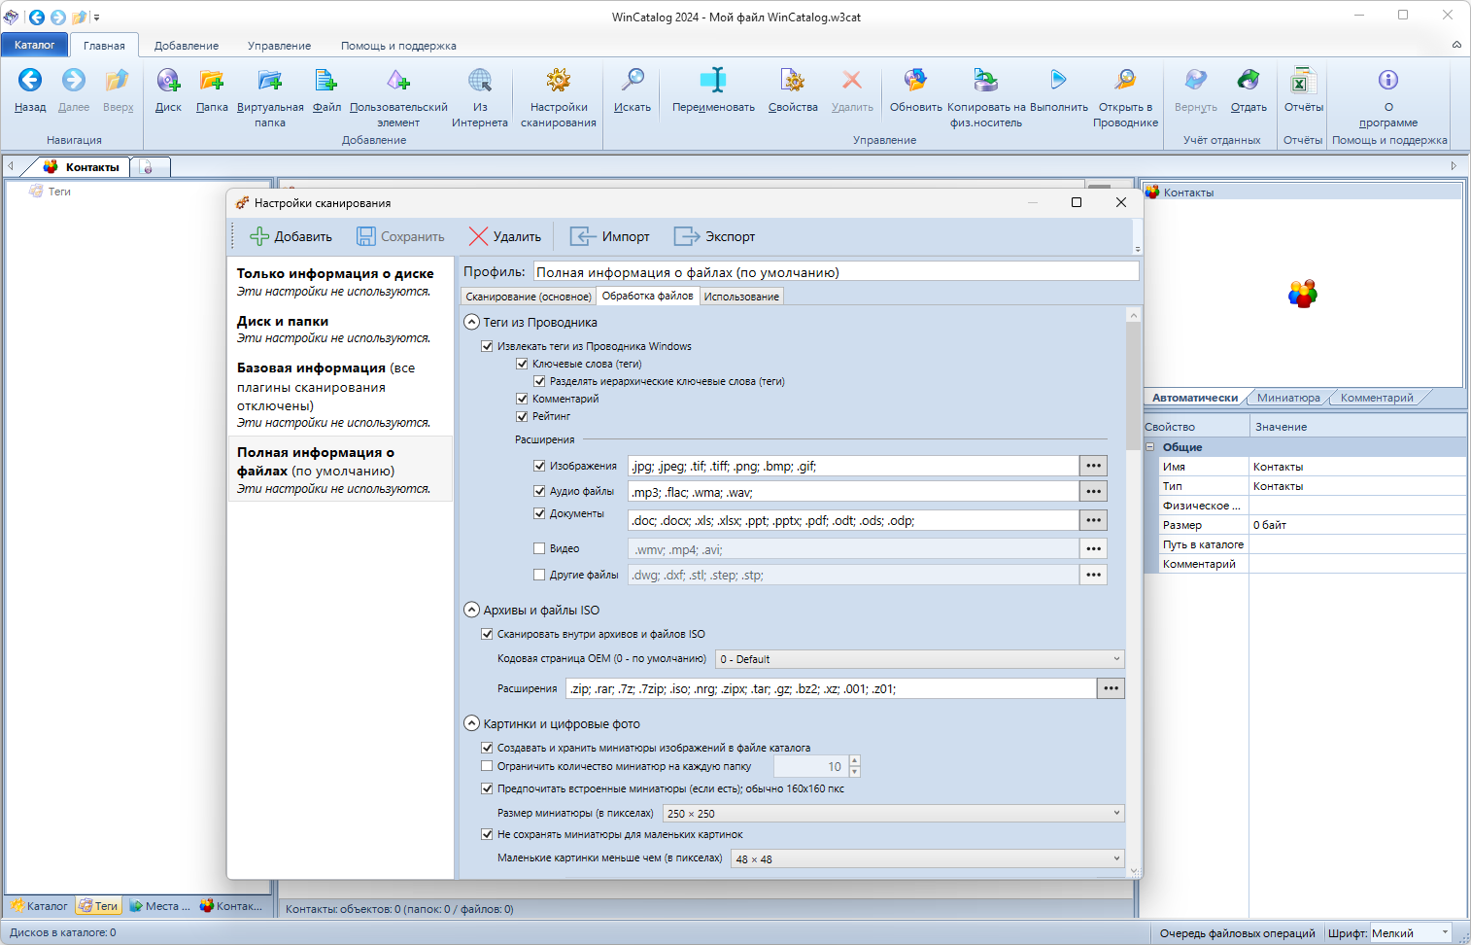Select the Rename icon in ribbon
This screenshot has height=945, width=1471.
tap(713, 82)
